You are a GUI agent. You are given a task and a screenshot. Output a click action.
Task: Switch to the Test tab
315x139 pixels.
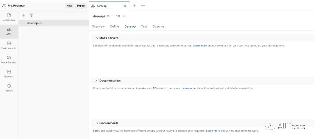point(144,26)
